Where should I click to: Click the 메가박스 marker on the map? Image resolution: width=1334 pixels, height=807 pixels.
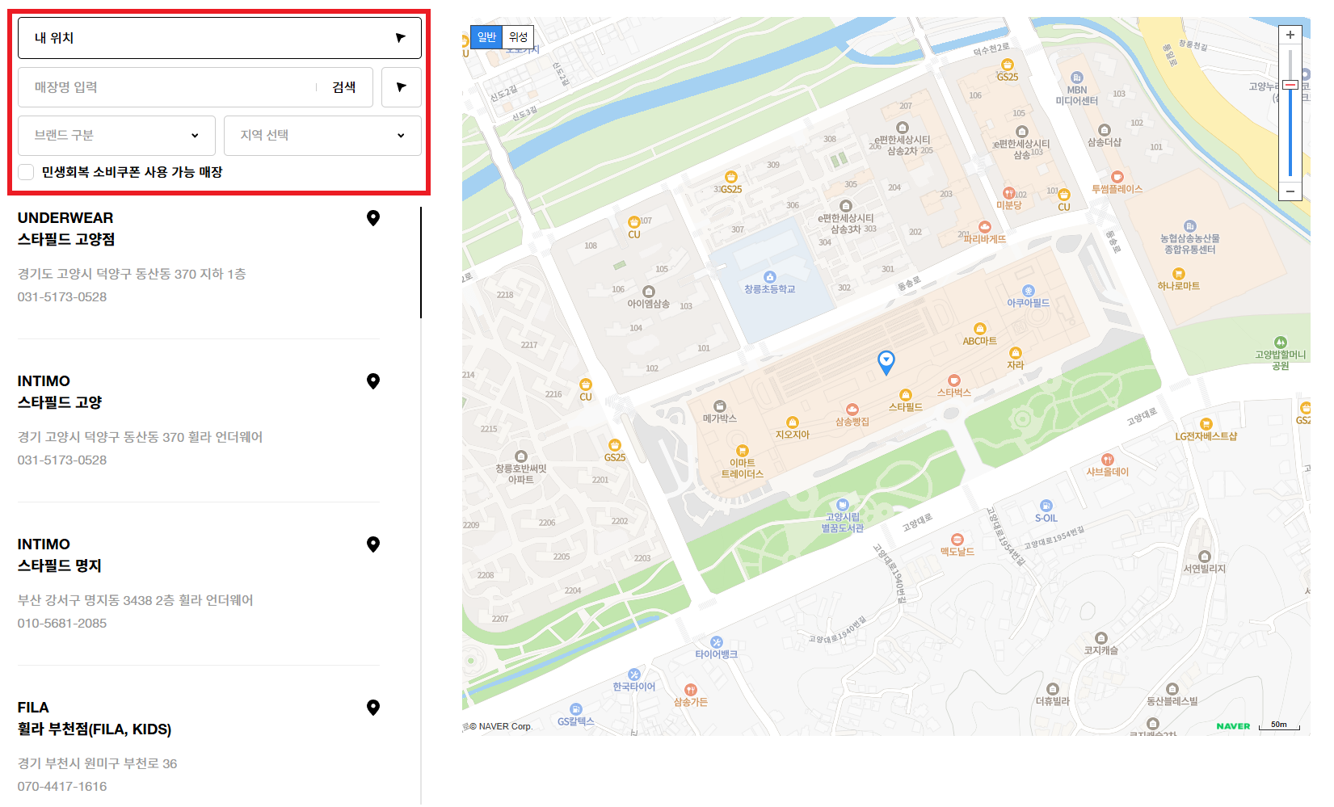(720, 406)
